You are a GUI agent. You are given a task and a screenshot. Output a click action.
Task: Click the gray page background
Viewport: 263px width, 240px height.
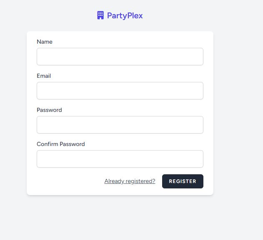pos(238,125)
